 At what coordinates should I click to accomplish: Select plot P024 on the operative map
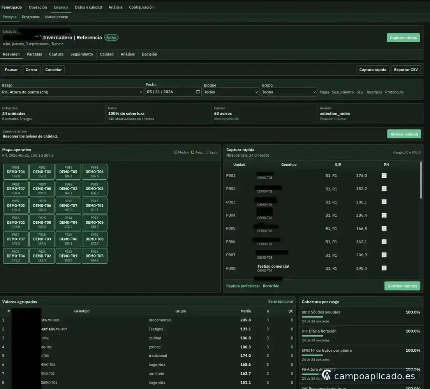coord(16,256)
